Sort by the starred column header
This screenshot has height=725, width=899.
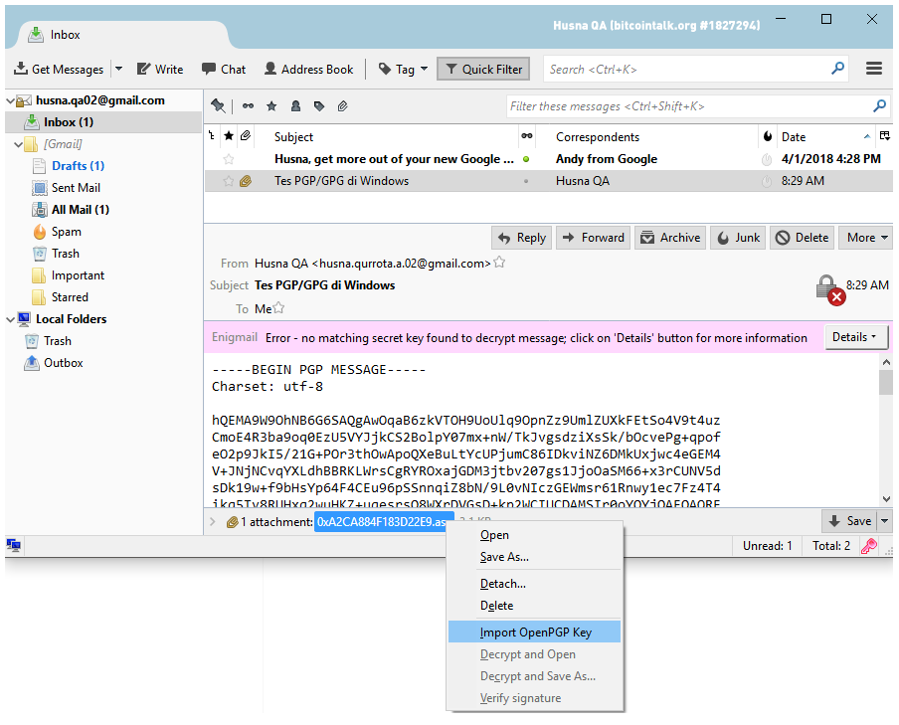pyautogui.click(x=229, y=136)
